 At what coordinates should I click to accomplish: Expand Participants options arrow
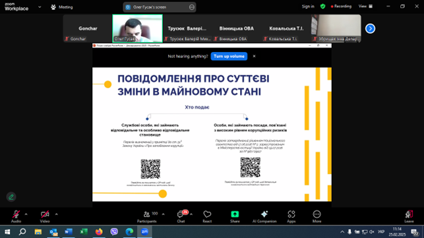(x=164, y=214)
